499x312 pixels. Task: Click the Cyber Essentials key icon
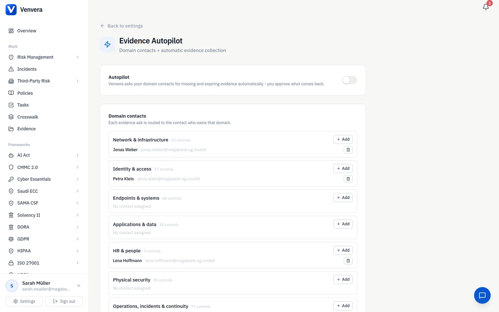pos(11,179)
